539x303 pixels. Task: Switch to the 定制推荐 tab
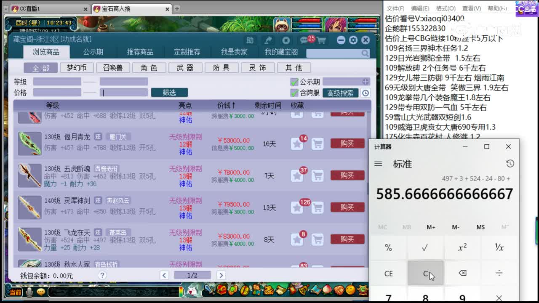pos(187,52)
